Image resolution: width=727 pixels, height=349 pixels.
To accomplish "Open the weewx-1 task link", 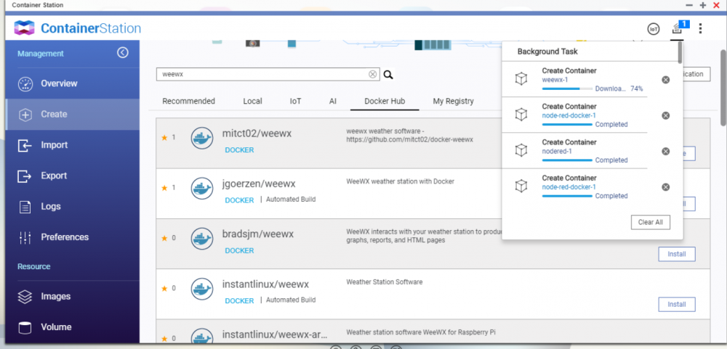I will tap(555, 80).
